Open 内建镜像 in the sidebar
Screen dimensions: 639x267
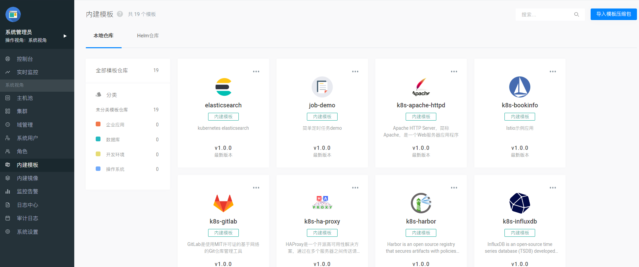pos(28,178)
